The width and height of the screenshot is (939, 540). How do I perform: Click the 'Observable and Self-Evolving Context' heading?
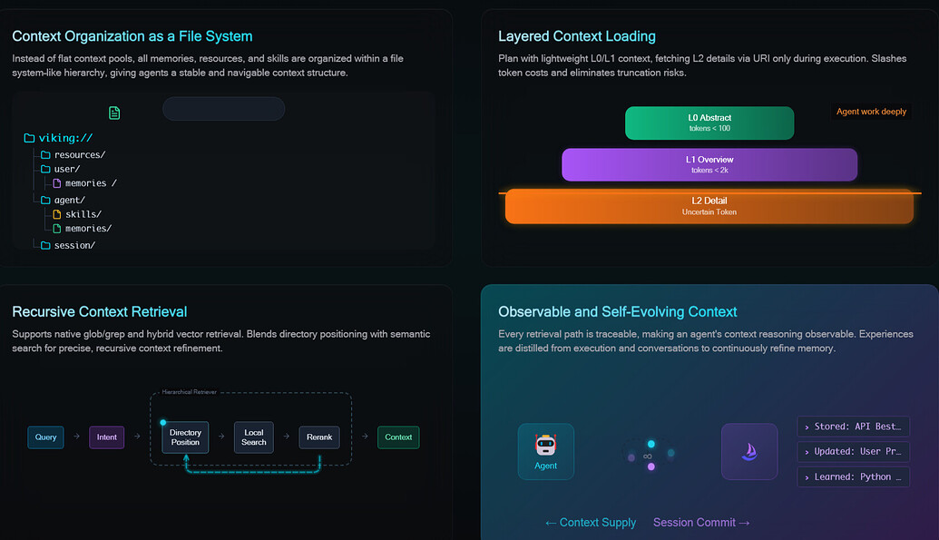(618, 311)
